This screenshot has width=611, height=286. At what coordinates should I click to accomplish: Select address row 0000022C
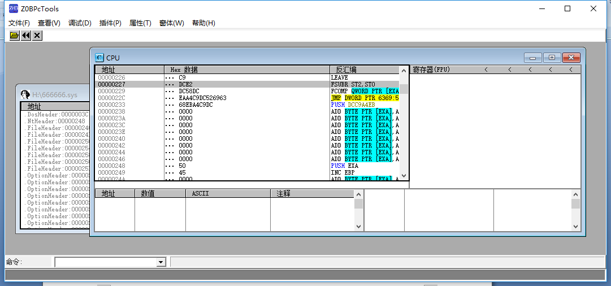tap(111, 98)
